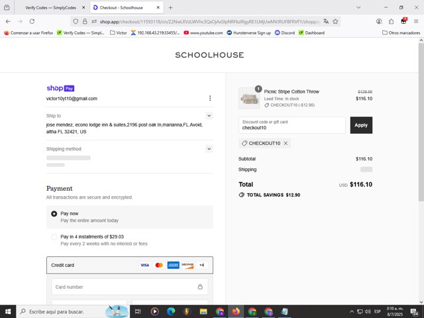The height and width of the screenshot is (318, 424).
Task: Click the Shop Pay logo
Action: tap(60, 88)
